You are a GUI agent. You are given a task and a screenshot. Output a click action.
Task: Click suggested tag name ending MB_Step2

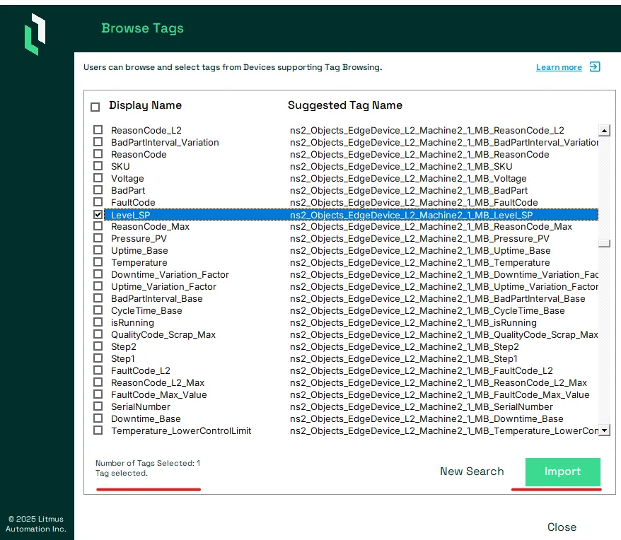tap(405, 347)
